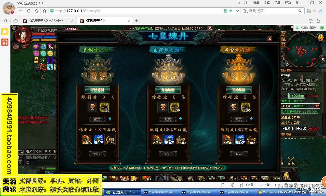Open the 好友 friends menu in game bar
This screenshot has height=196, width=326.
tap(254, 179)
